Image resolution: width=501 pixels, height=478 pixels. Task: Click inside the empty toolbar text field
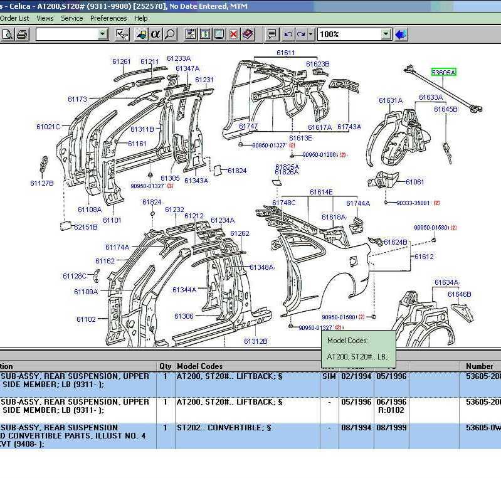(67, 35)
